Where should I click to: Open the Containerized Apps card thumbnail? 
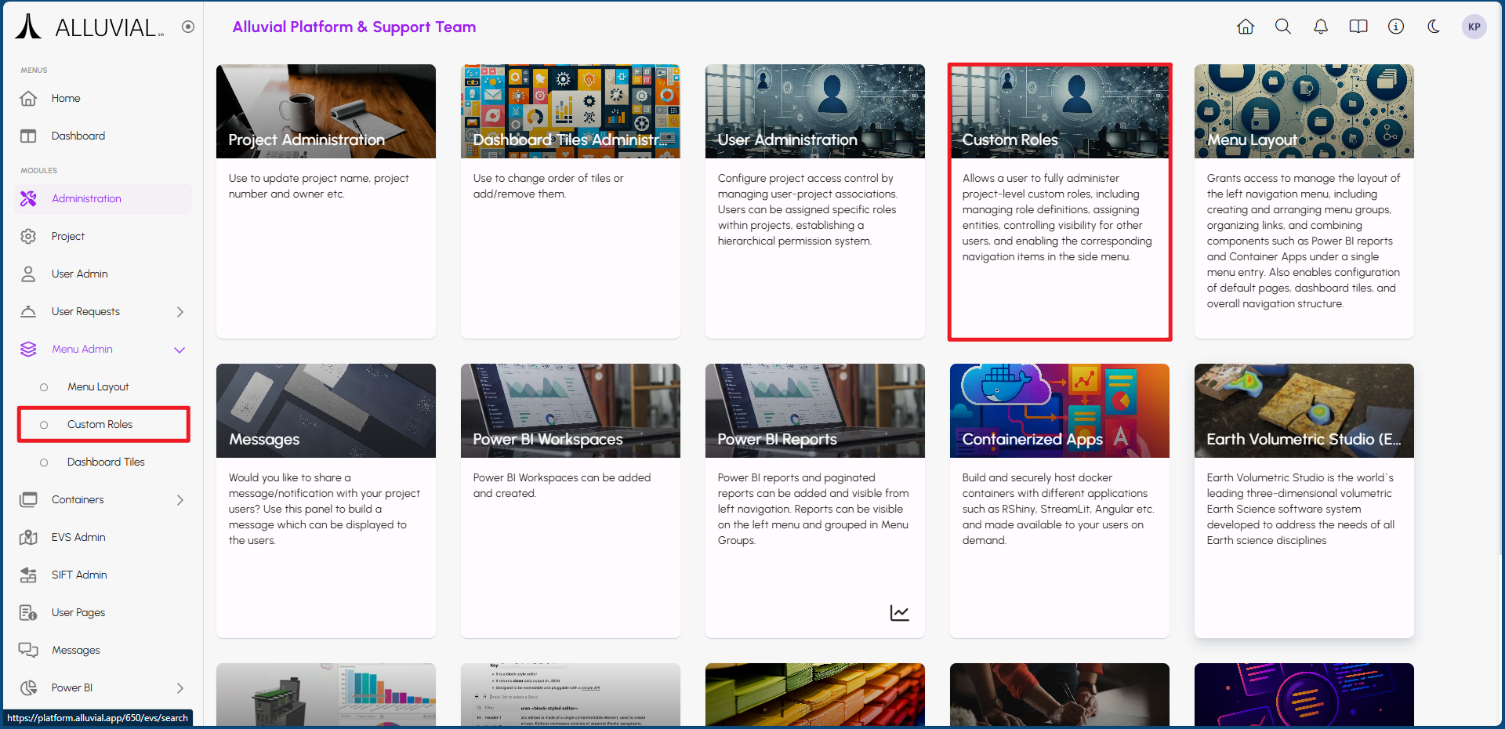1059,411
